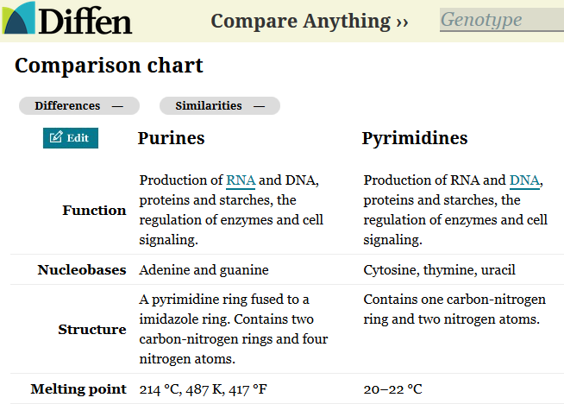Select the Function row label
This screenshot has width=564, height=404.
pyautogui.click(x=94, y=210)
